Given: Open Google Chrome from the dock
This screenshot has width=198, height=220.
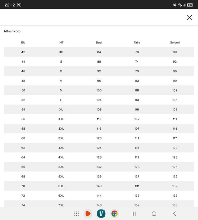Looking at the screenshot, I should [114, 213].
